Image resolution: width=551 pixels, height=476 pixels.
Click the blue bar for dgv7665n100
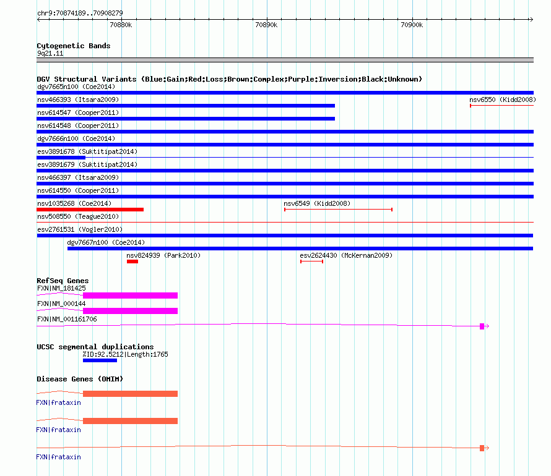[285, 93]
